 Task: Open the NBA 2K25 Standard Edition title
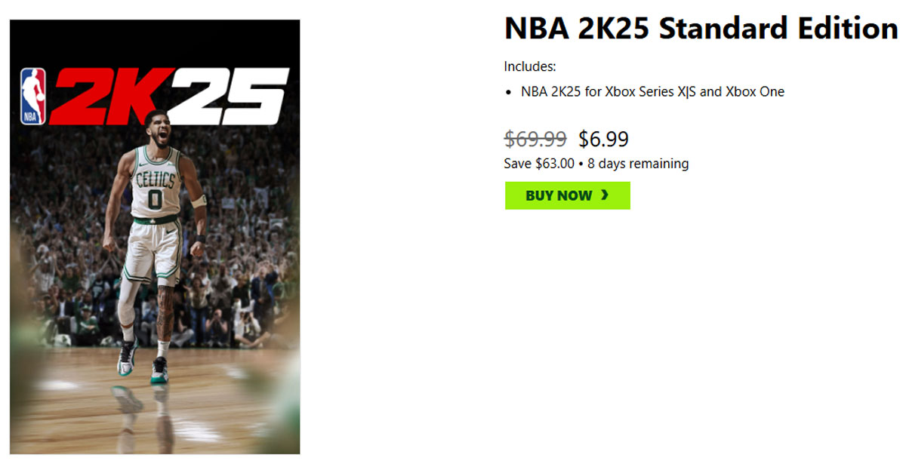click(x=701, y=29)
